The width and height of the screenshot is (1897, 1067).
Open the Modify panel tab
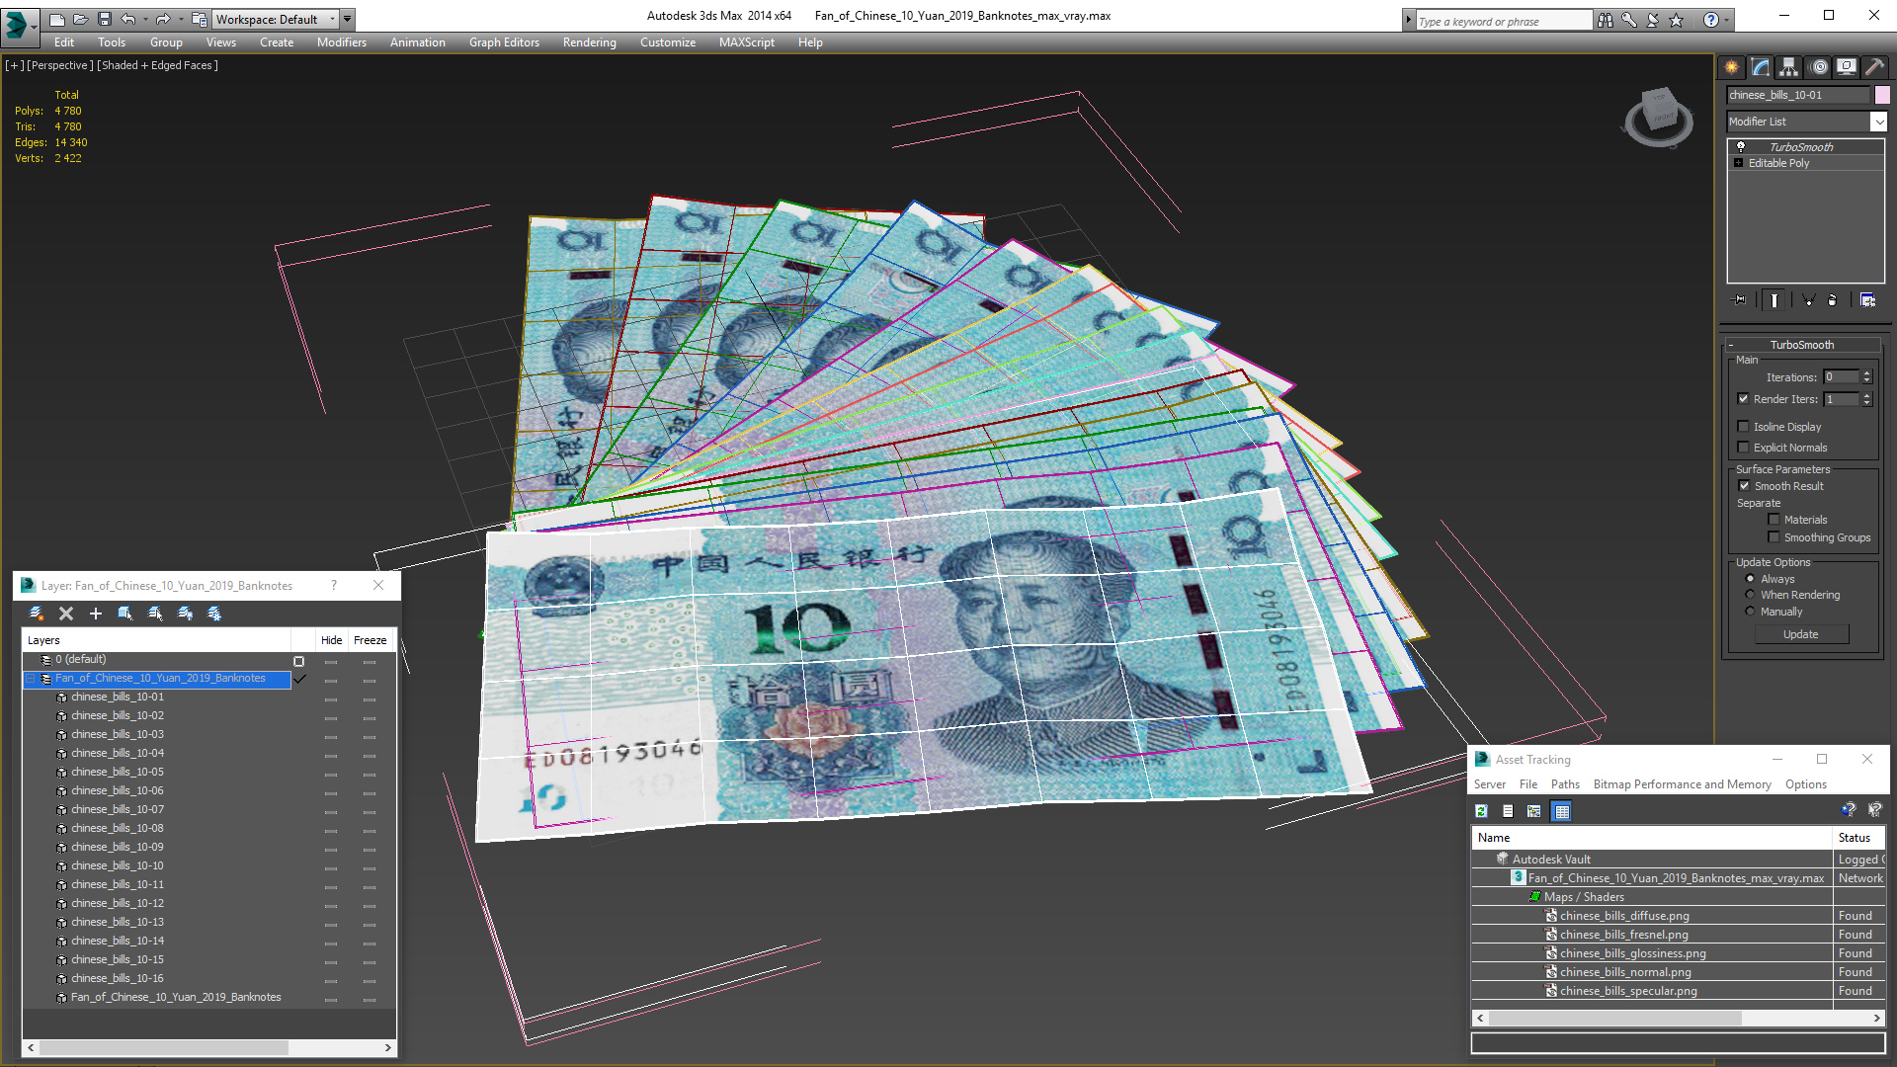[1761, 67]
